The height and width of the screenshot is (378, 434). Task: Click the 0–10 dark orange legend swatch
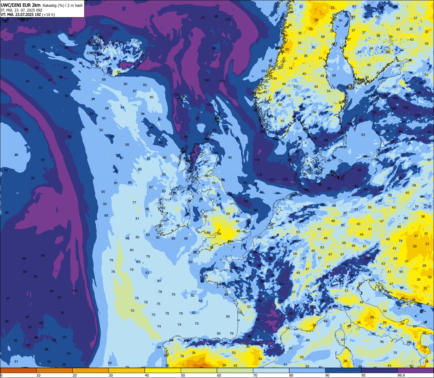tap(18, 370)
